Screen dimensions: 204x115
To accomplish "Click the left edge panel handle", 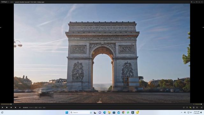I will click(x=1, y=27).
